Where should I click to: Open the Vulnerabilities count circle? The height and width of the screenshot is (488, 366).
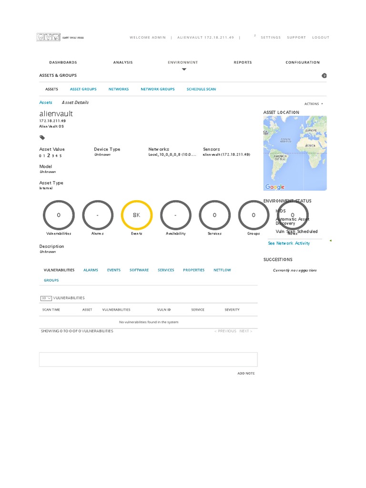pos(59,215)
